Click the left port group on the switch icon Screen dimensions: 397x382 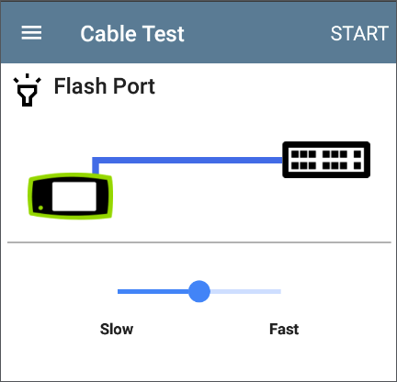point(303,160)
